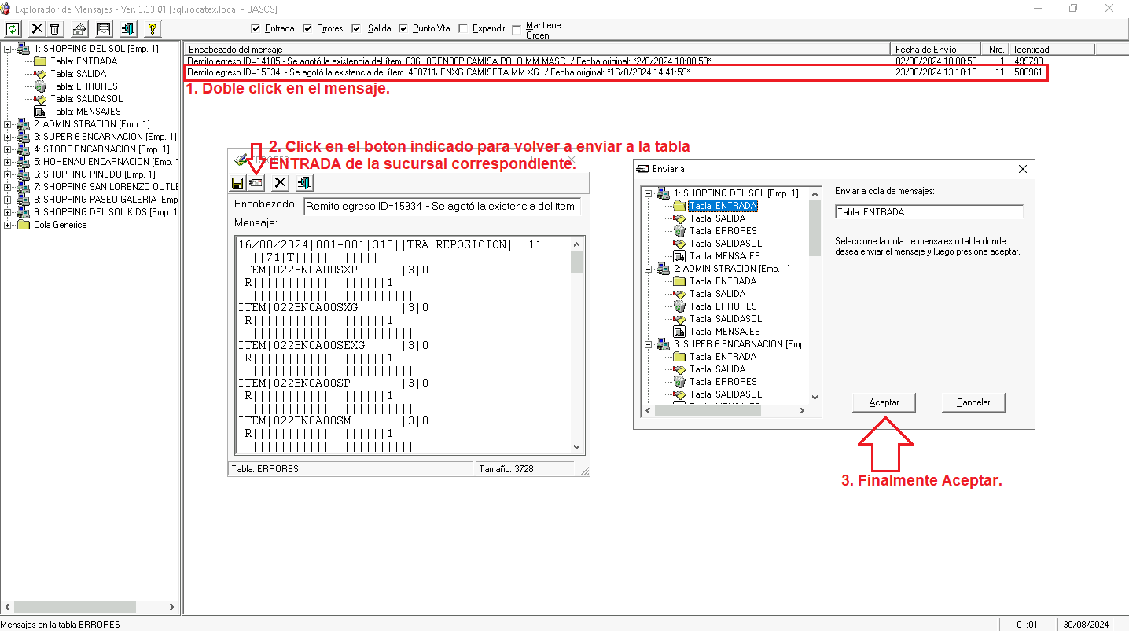Click the send message envelope icon
This screenshot has height=631, width=1129.
point(256,182)
